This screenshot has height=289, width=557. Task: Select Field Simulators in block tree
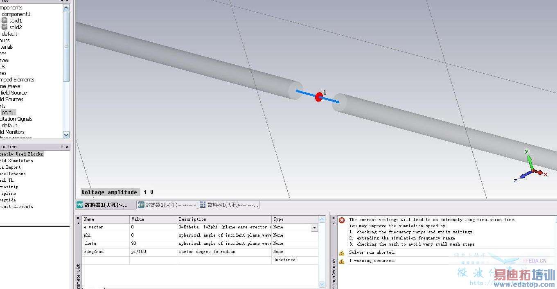[16, 160]
